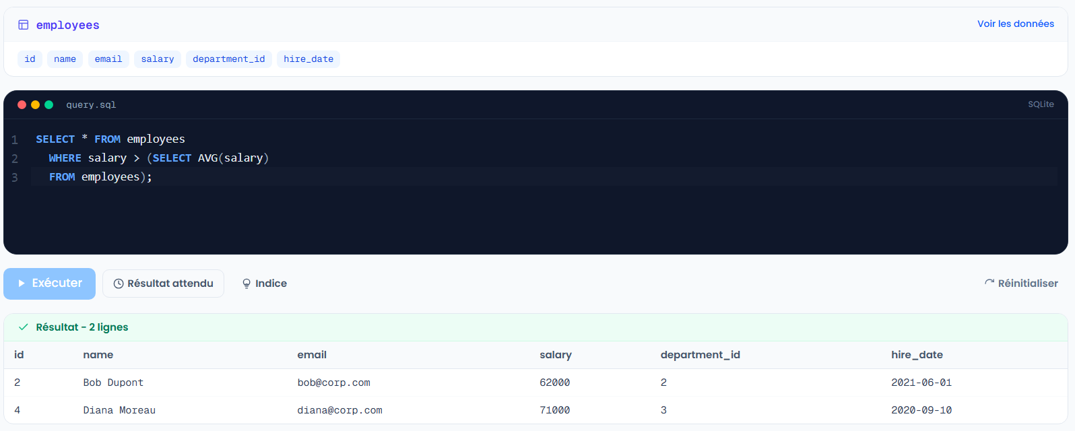Click the hire_date column header in results

917,355
